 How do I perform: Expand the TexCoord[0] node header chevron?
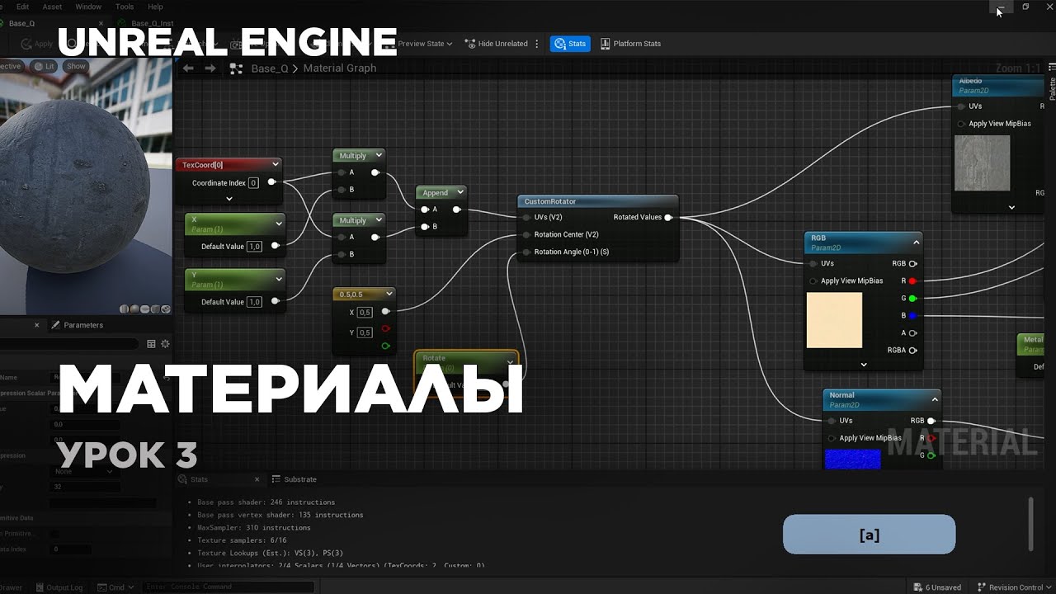[x=276, y=164]
